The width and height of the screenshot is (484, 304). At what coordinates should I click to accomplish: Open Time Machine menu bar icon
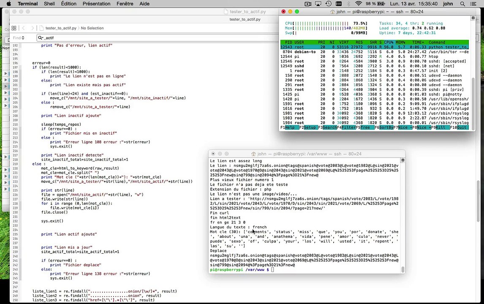pos(329,4)
